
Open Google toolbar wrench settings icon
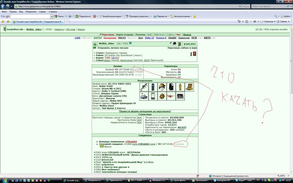pos(276,16)
